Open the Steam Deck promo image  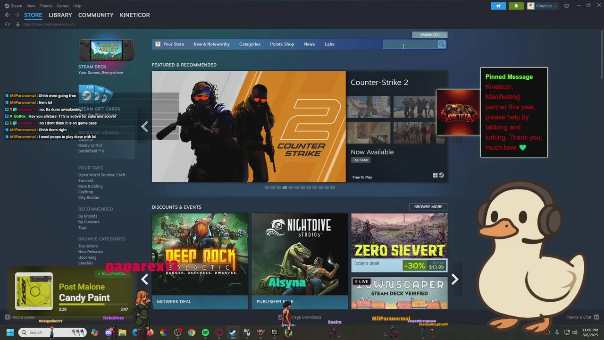coord(106,50)
